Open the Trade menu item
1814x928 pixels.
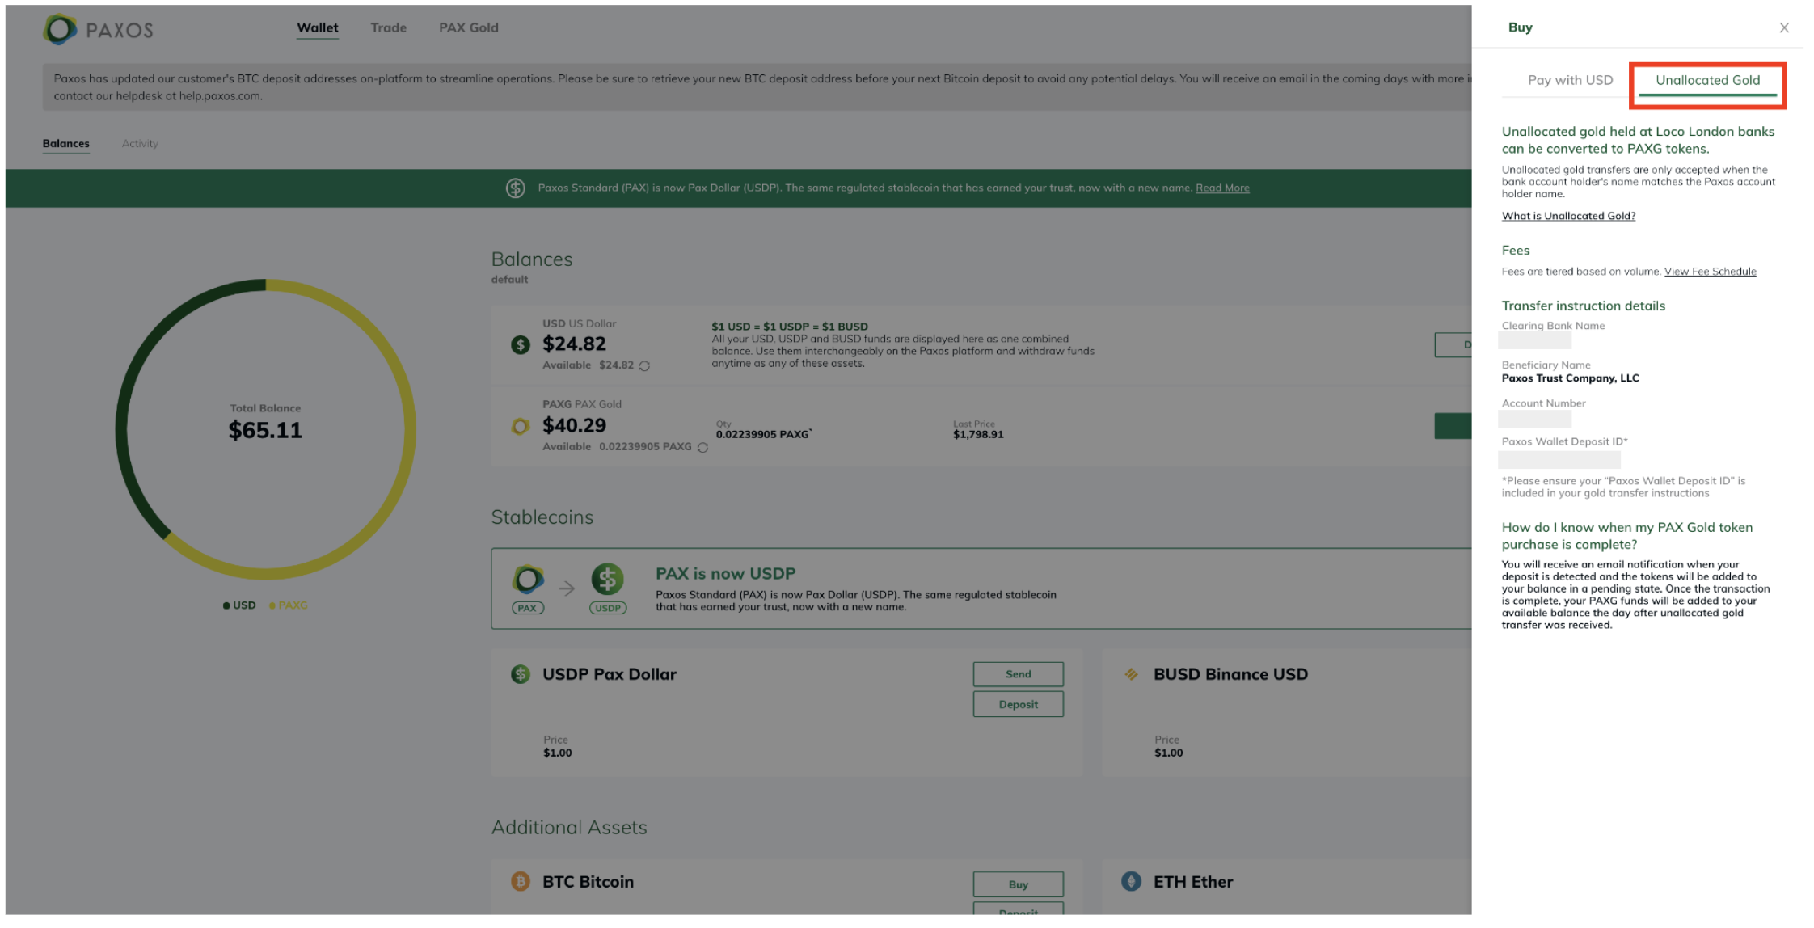pyautogui.click(x=388, y=27)
